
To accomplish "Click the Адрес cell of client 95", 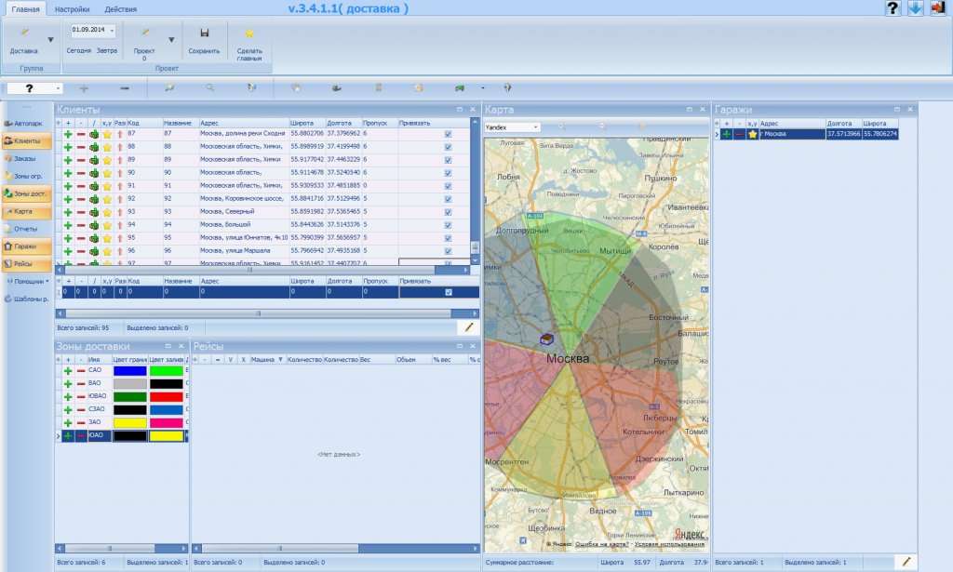I will 244,238.
